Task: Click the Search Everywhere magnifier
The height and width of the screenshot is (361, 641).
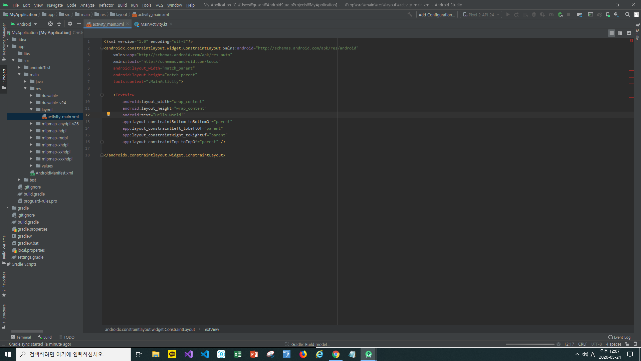Action: (627, 15)
